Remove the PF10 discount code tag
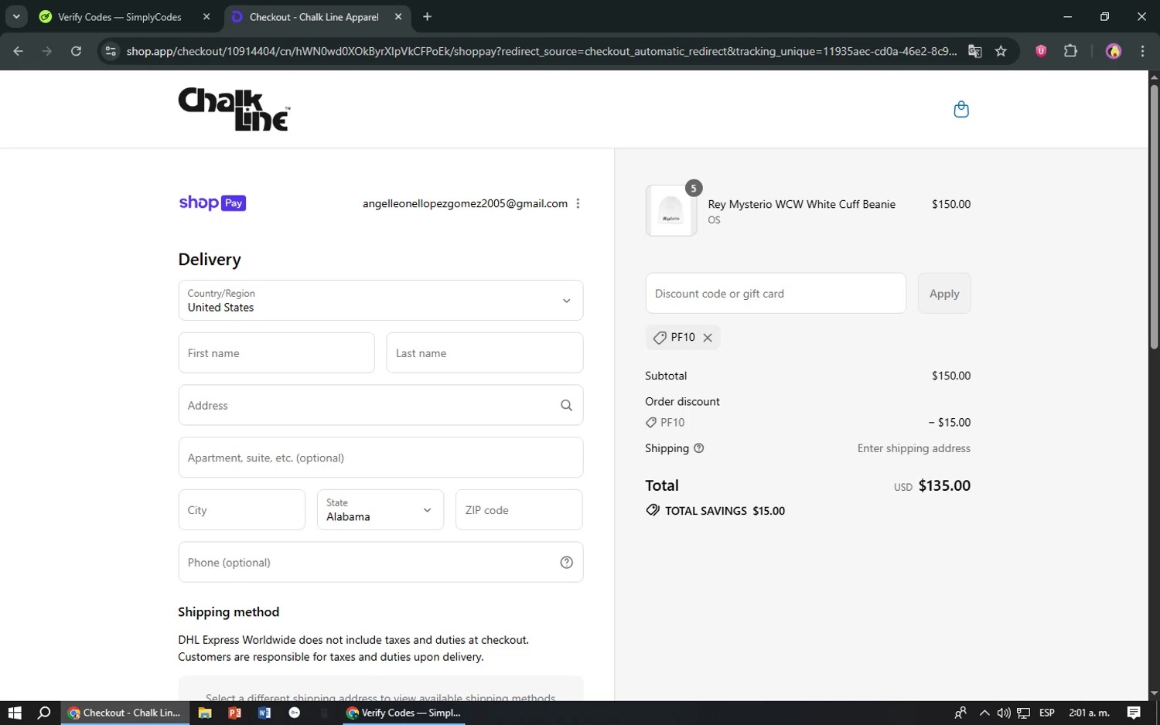The image size is (1160, 725). (708, 338)
